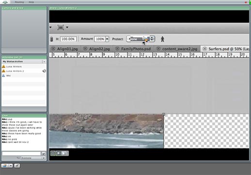Open the Meeting menu
251x175 pixels.
point(19,2)
